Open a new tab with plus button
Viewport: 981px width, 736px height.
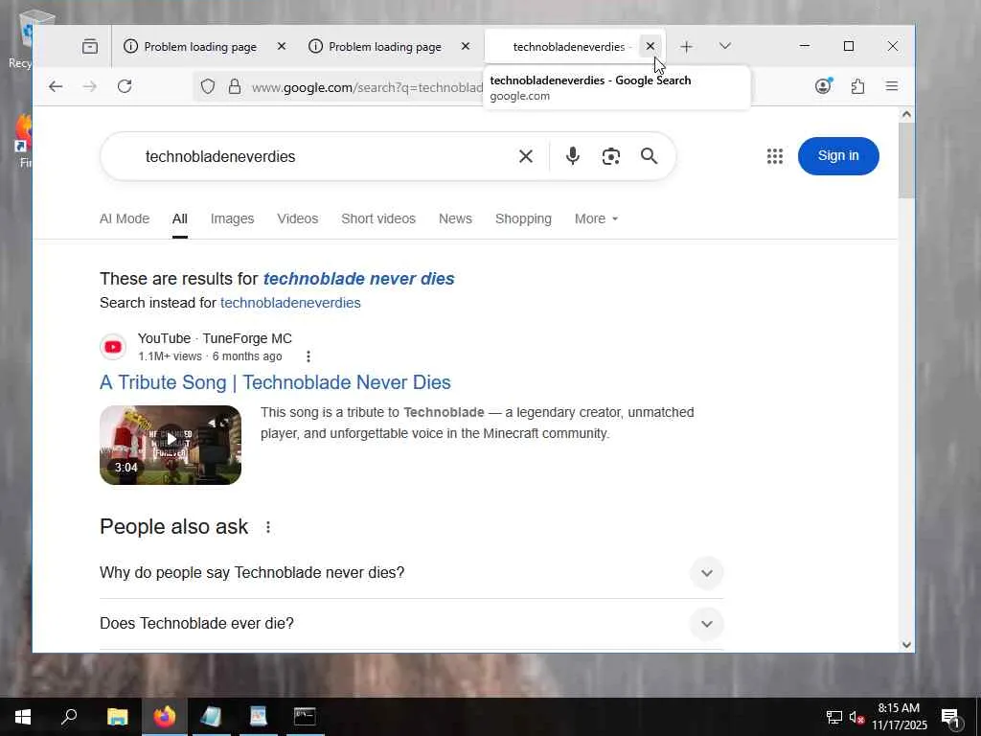pyautogui.click(x=686, y=46)
